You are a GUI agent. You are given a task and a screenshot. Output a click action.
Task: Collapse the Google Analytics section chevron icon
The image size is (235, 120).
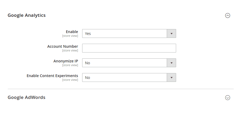point(228,15)
